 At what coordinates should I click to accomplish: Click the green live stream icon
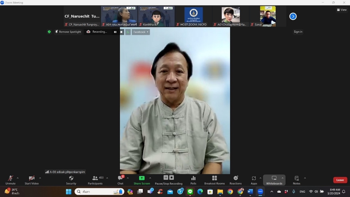128,32
